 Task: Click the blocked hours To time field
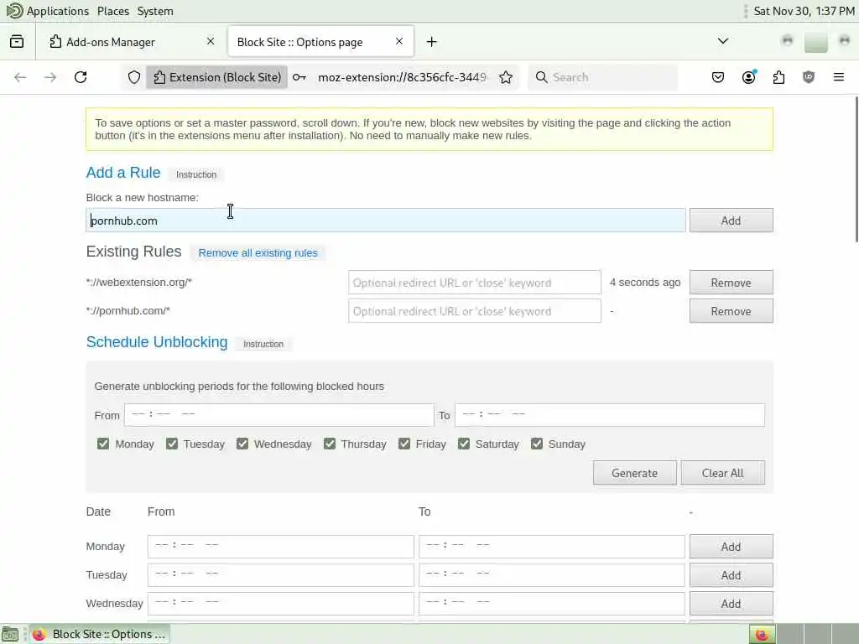point(610,415)
